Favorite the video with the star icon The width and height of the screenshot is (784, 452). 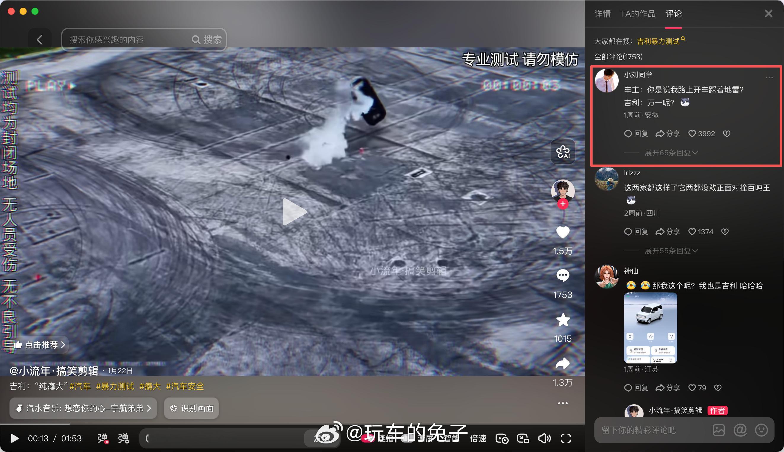tap(563, 320)
